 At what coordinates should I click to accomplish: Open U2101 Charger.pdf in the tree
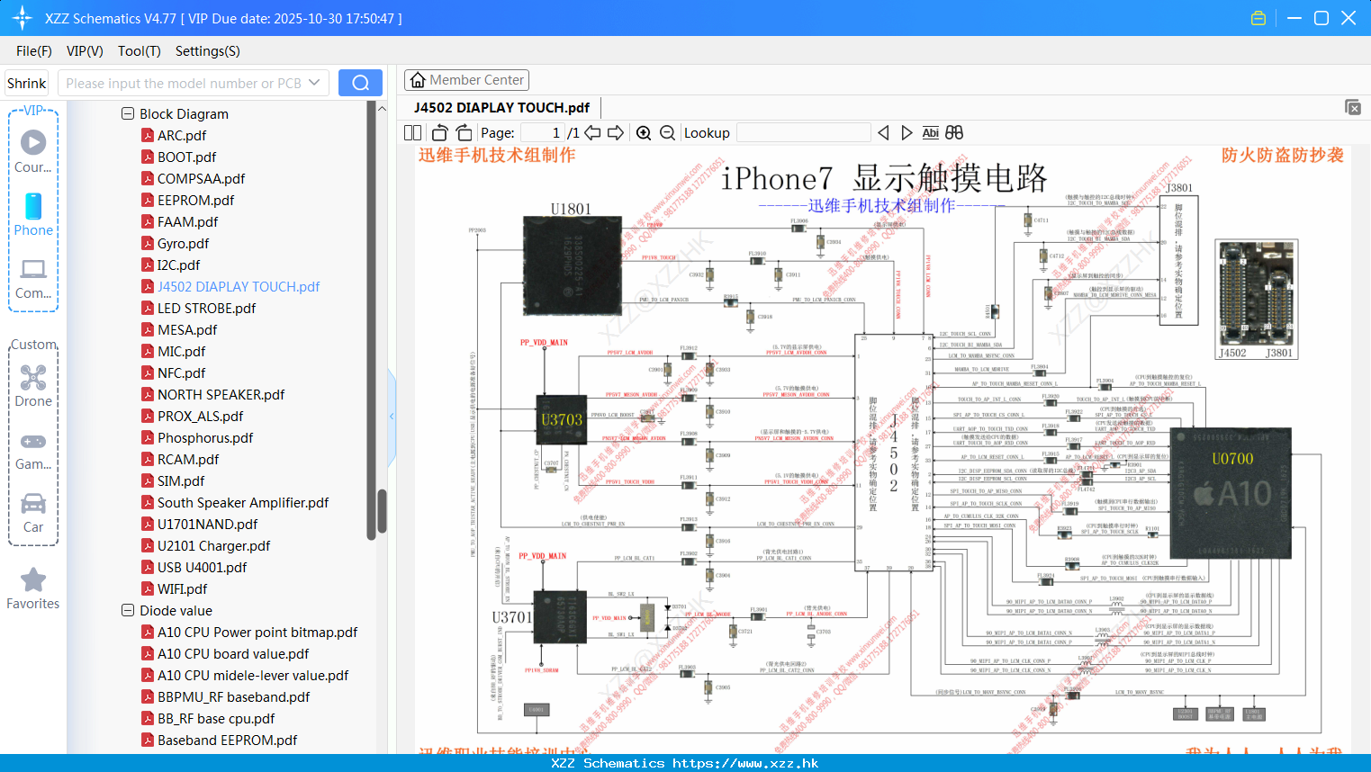tap(213, 545)
